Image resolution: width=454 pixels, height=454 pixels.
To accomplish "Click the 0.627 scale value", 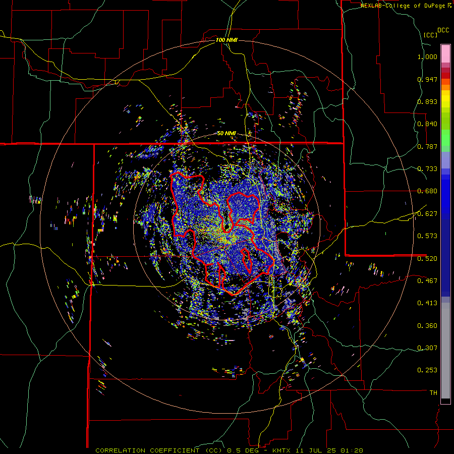I will pos(427,214).
